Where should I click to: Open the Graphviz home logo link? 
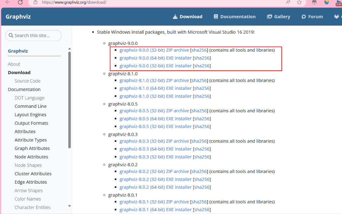[x=18, y=17]
